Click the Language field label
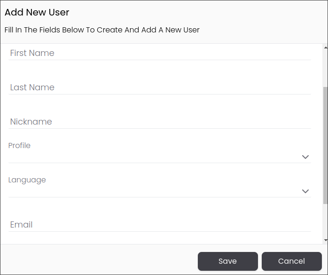The width and height of the screenshot is (328, 275). [x=27, y=180]
